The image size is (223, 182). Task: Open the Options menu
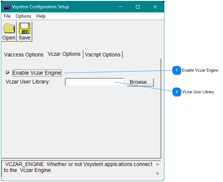click(x=23, y=16)
